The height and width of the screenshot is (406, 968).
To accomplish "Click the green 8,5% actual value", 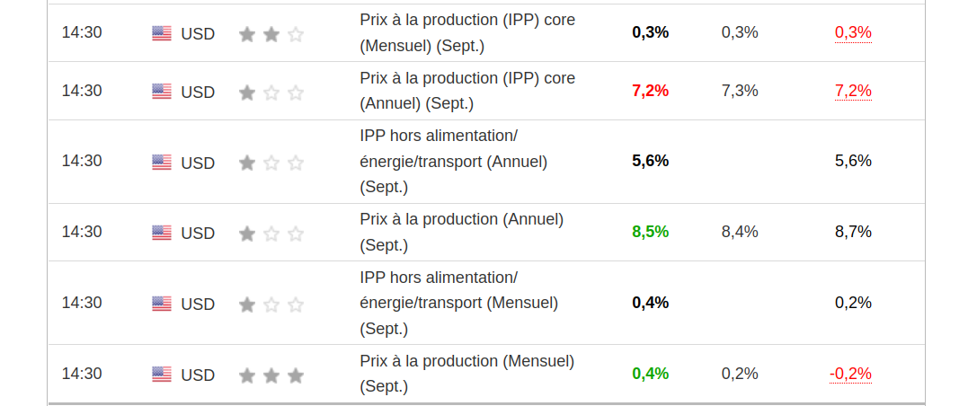I will [x=650, y=232].
